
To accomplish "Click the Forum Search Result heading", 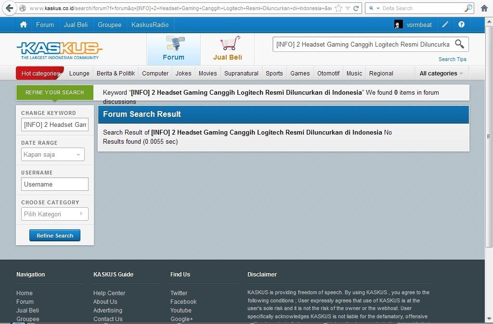I will point(142,114).
